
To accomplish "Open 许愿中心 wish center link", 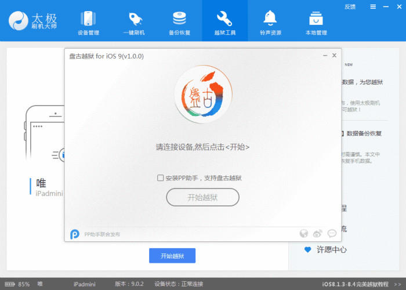I will 332,250.
